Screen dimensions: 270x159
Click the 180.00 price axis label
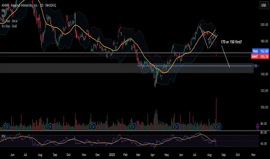coord(264,41)
